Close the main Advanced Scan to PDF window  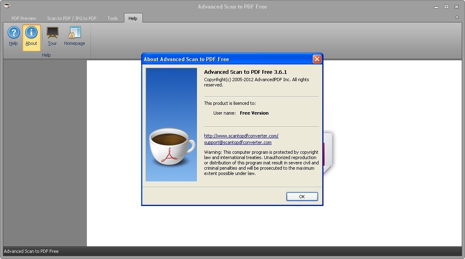click(457, 7)
